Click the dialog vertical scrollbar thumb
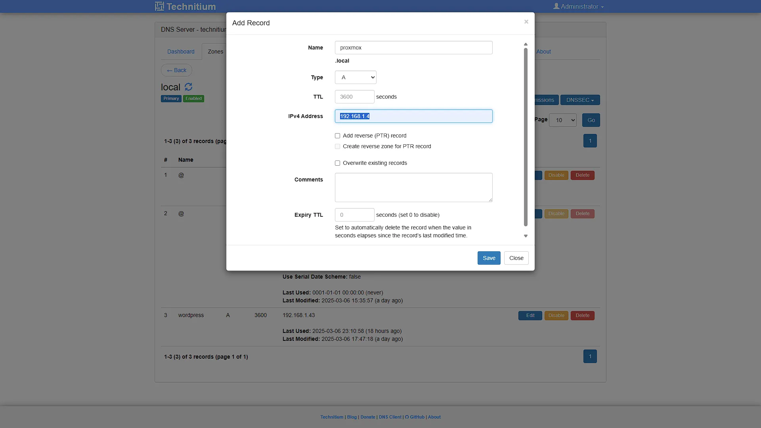This screenshot has width=761, height=428. tap(526, 137)
